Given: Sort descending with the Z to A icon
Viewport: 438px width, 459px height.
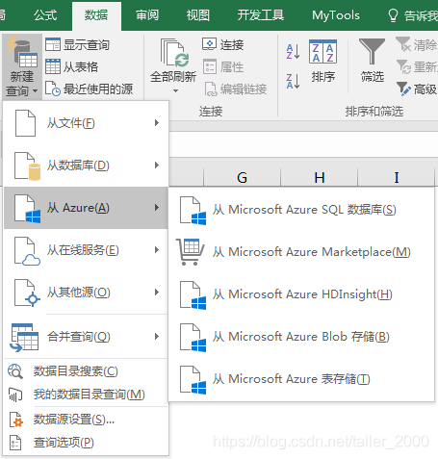Looking at the screenshot, I should point(293,81).
